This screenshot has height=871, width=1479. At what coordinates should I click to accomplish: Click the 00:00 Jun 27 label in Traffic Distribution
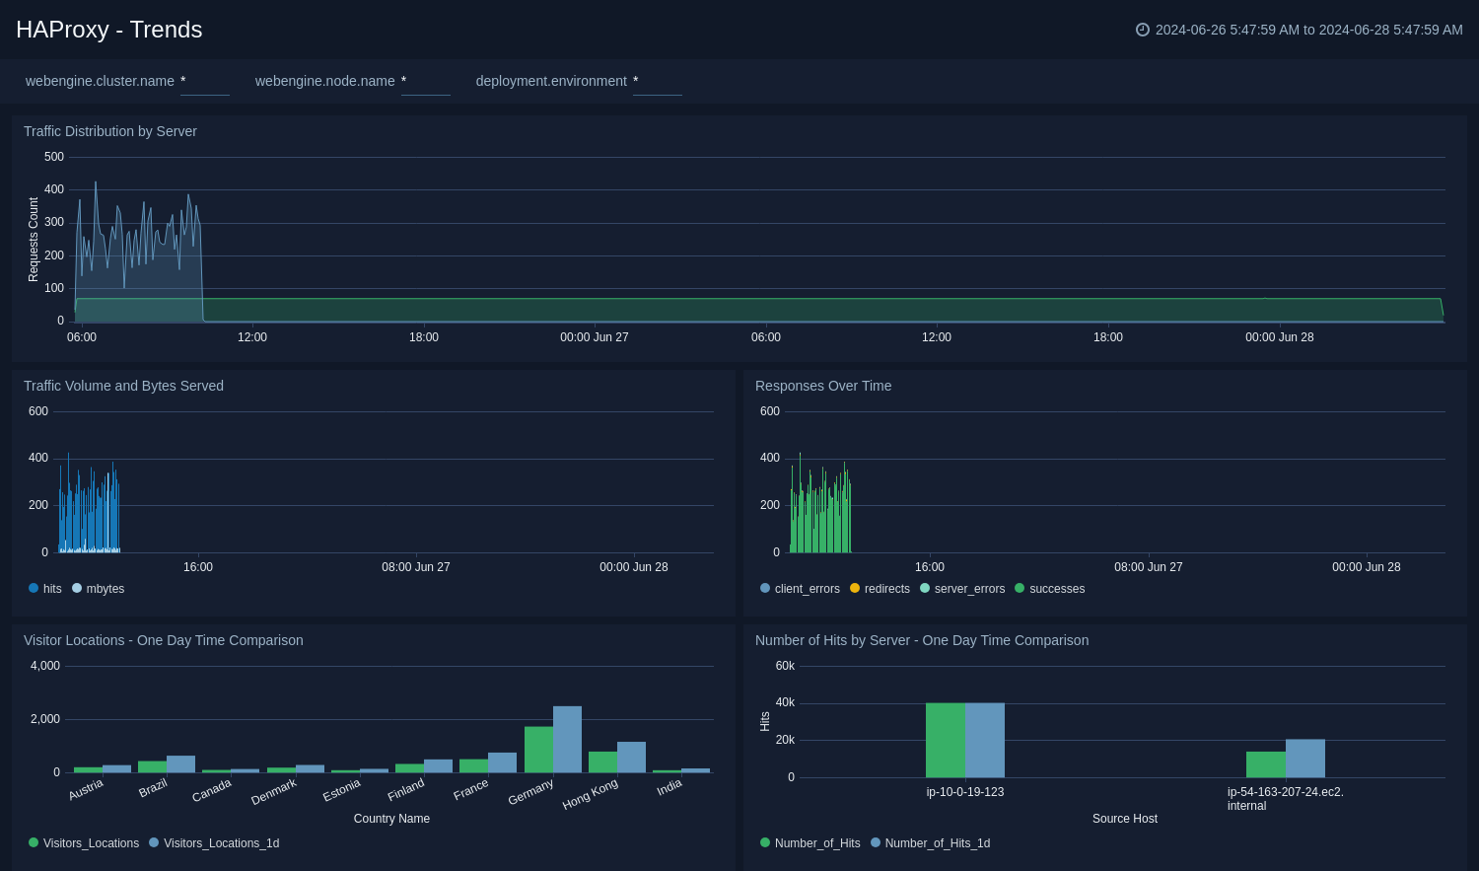595,337
